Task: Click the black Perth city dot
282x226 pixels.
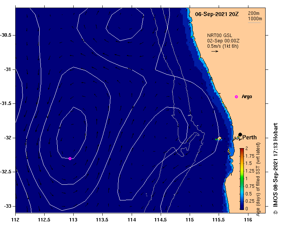Action: (240, 134)
